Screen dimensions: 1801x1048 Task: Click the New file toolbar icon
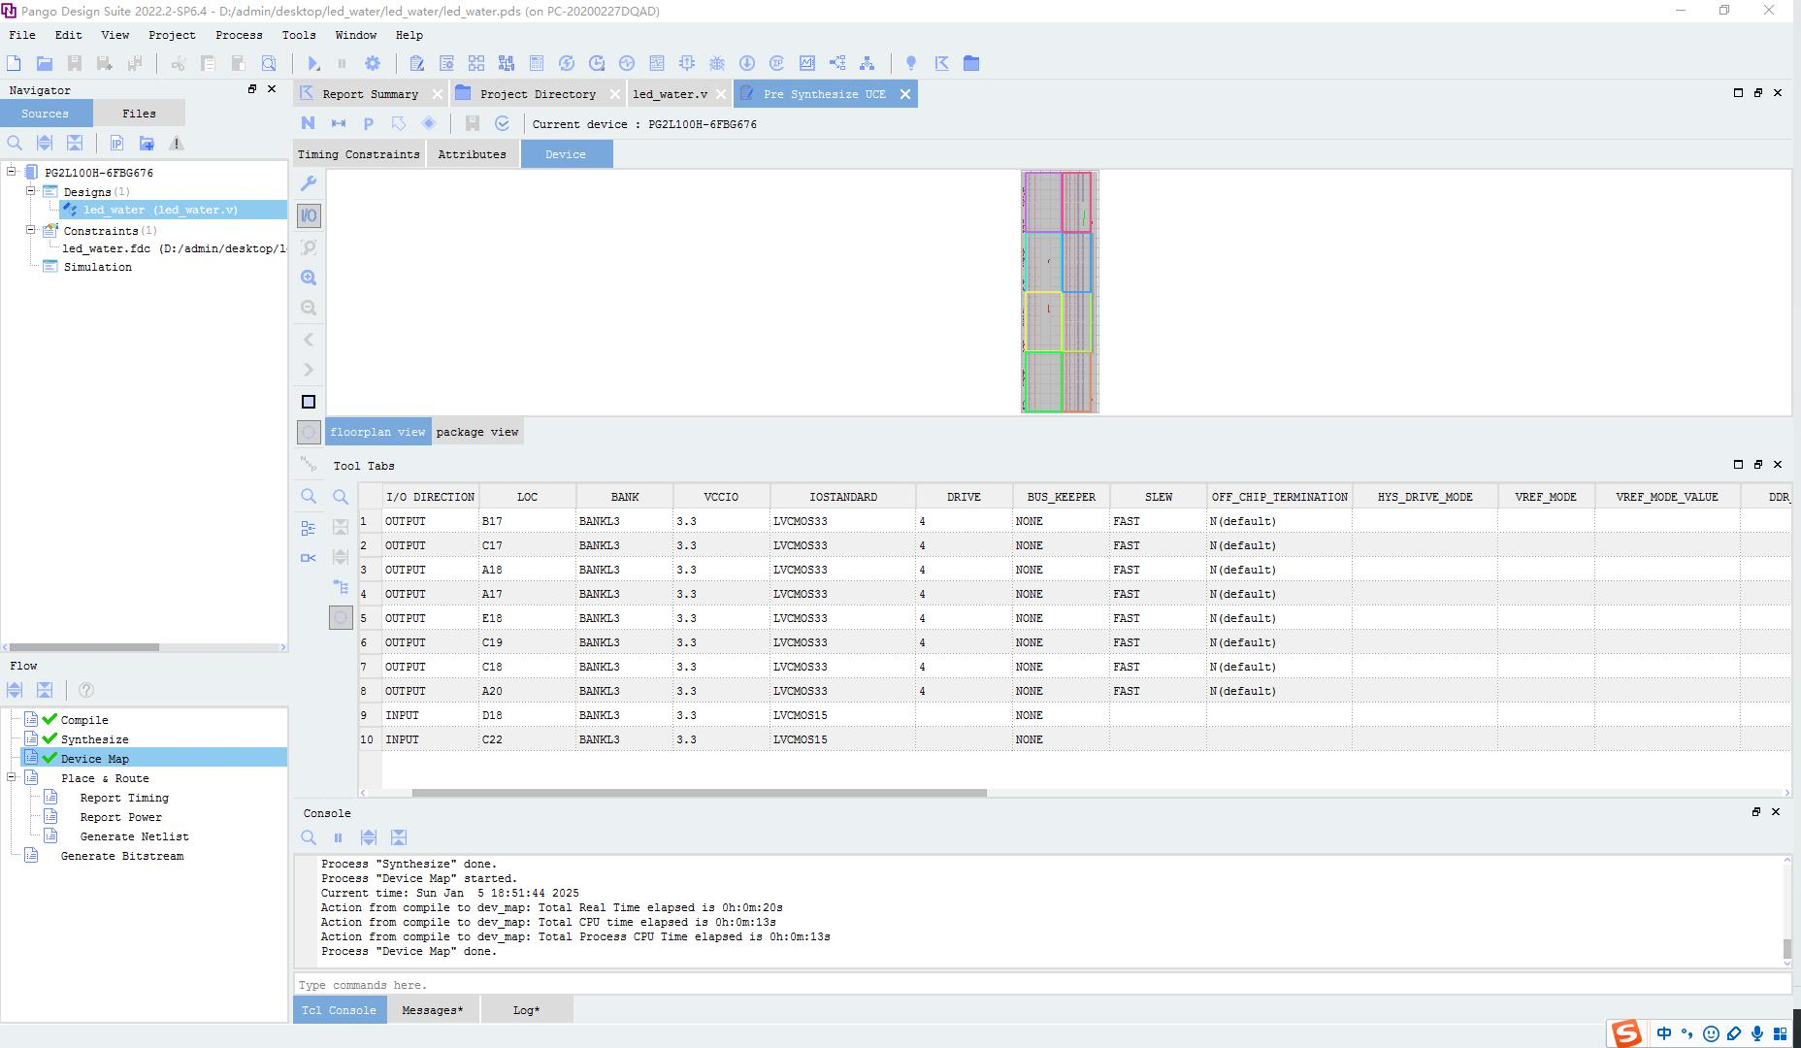(14, 63)
